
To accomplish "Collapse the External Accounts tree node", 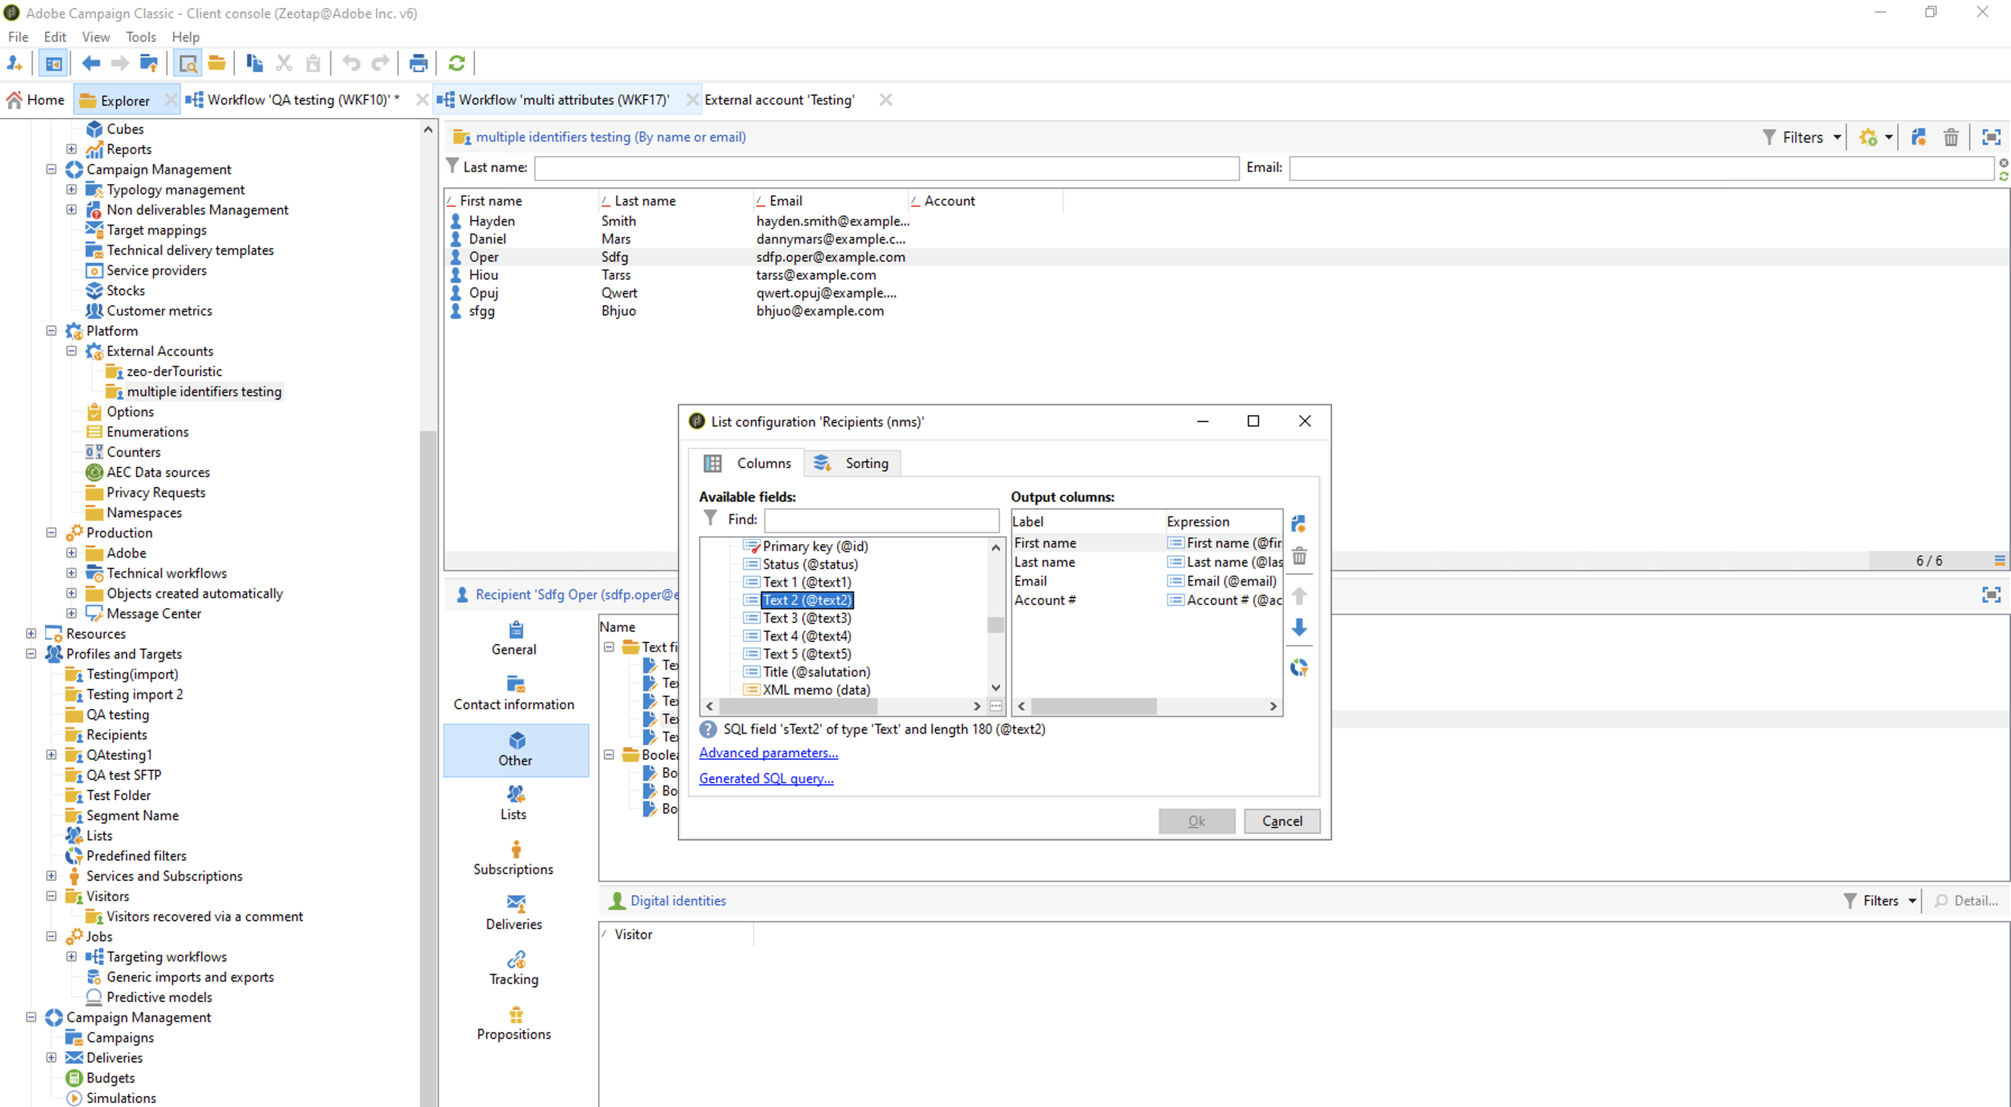I will tap(71, 351).
